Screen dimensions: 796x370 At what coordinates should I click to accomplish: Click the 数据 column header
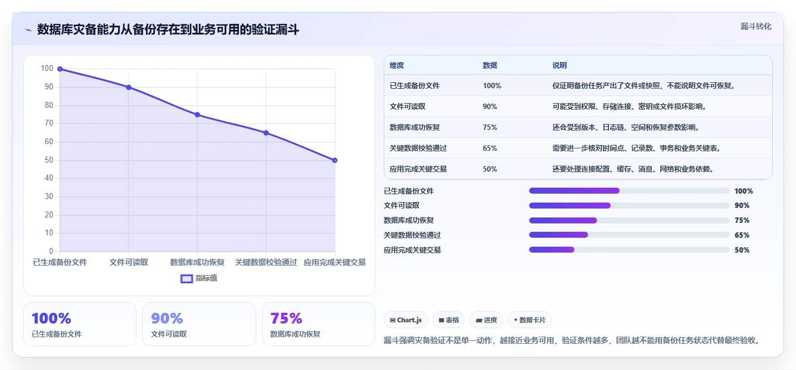(x=490, y=66)
